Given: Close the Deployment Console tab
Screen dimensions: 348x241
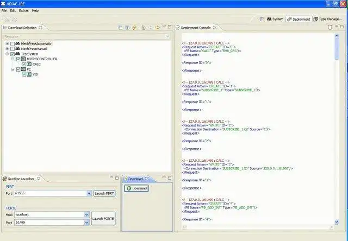Looking at the screenshot, I should (215, 28).
